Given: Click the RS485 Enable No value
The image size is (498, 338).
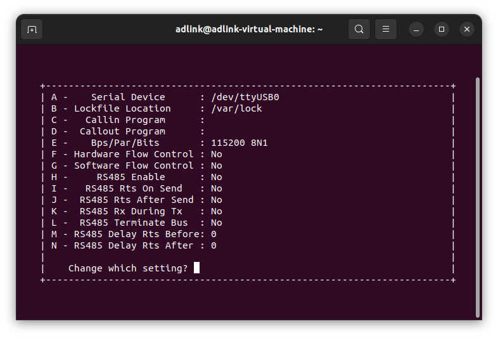Looking at the screenshot, I should [217, 177].
